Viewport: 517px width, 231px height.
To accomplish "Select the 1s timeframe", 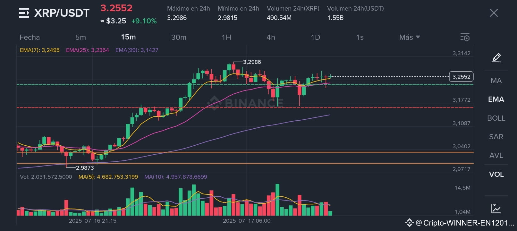I will click(360, 37).
